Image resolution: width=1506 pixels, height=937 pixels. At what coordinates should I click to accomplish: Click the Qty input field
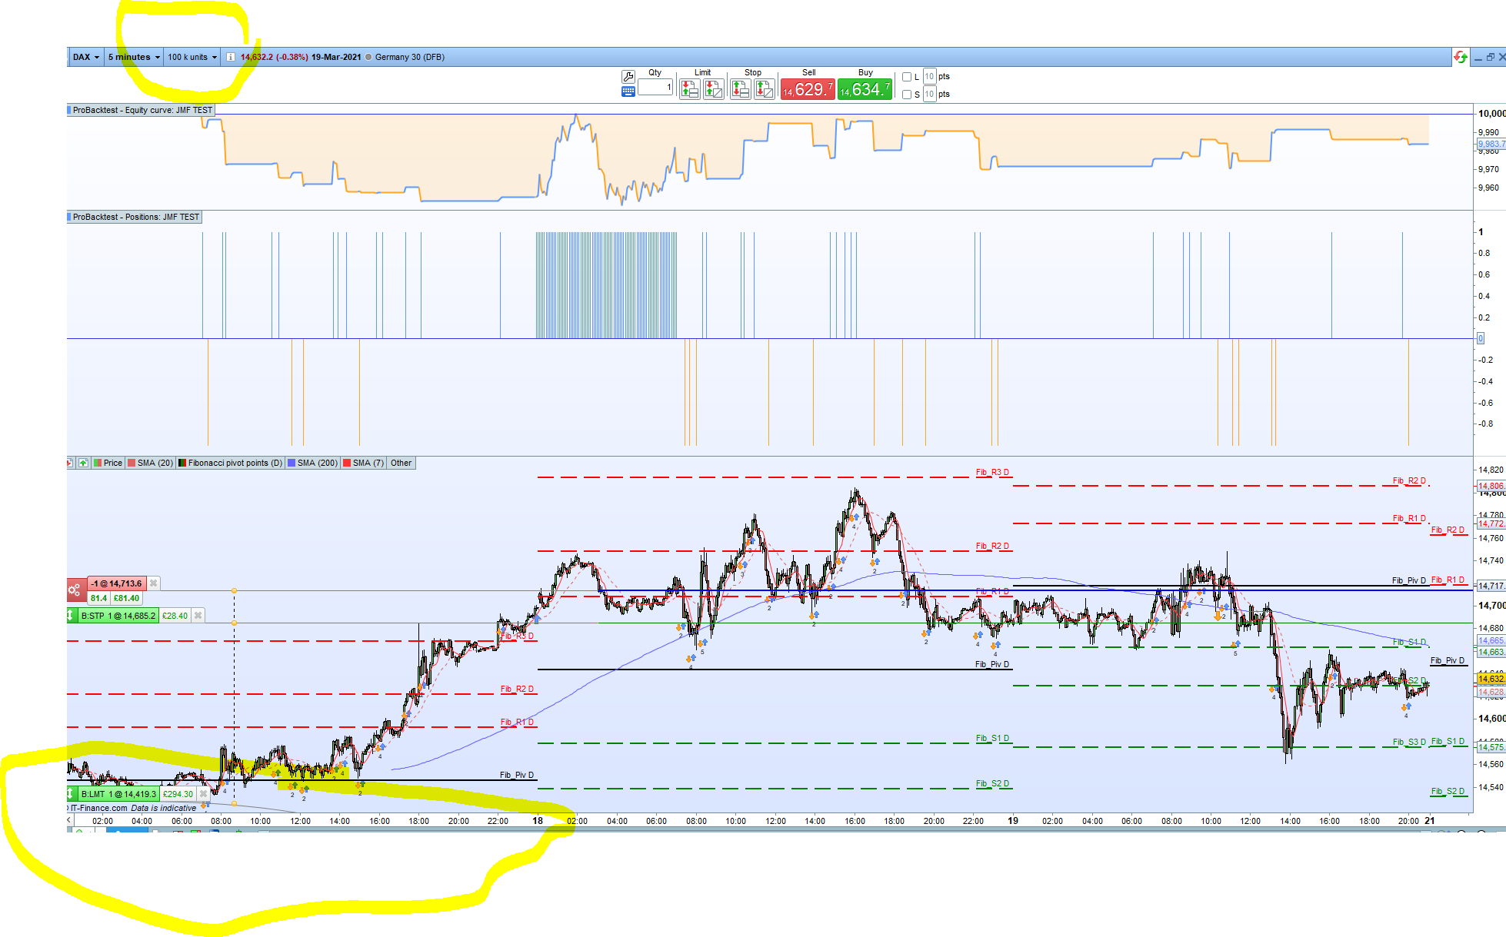tap(655, 88)
